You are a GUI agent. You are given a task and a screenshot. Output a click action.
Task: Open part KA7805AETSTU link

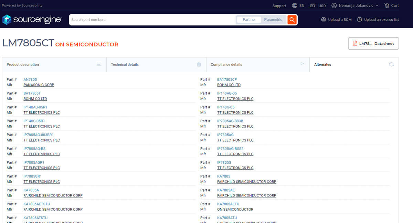click(37, 204)
